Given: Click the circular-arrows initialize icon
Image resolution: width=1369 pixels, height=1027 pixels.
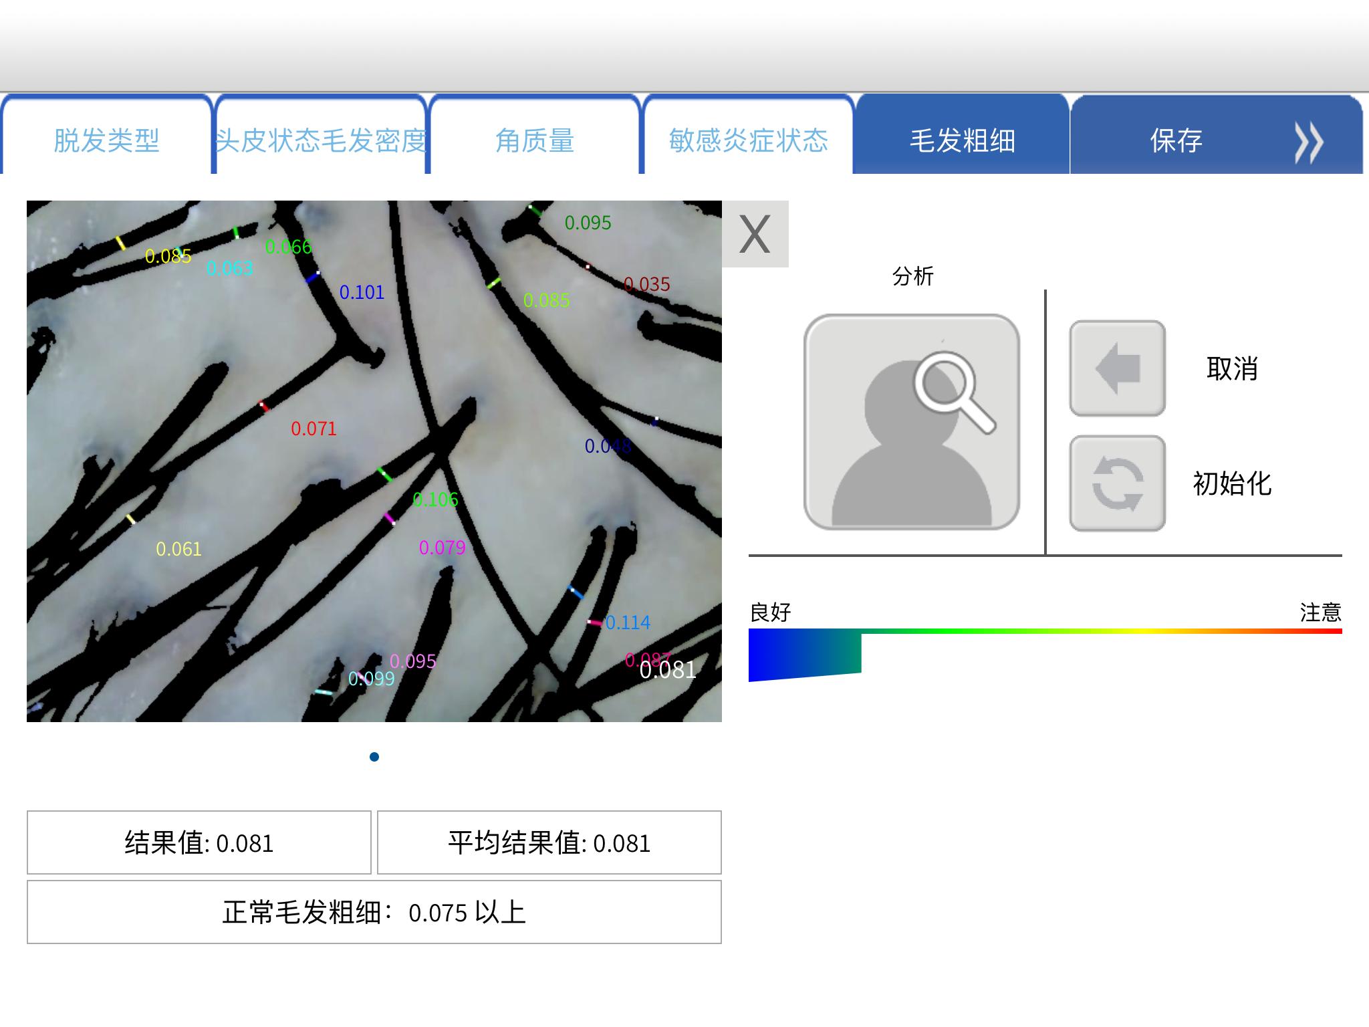Looking at the screenshot, I should (1118, 483).
